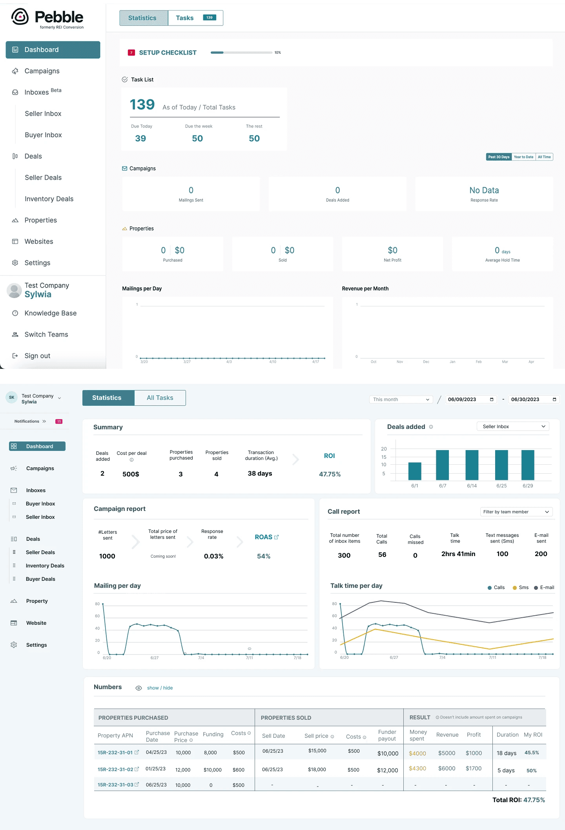Open calendar icon on the 06/30/2023 date field
Screen dimensions: 565x830
pos(554,399)
